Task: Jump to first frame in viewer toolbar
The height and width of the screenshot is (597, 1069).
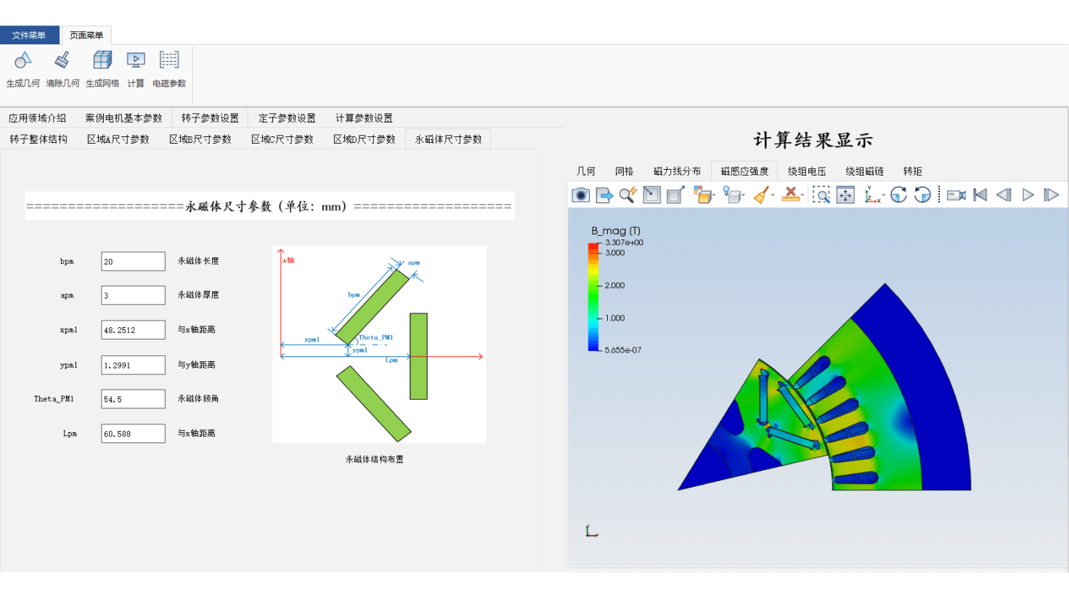Action: (x=980, y=195)
